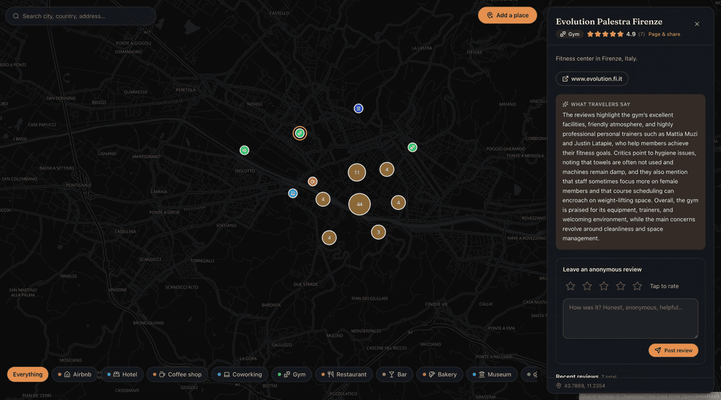Click the fork and knife Restaurant icon
This screenshot has height=400, width=721.
coord(330,374)
